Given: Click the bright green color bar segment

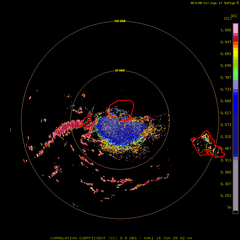Looking at the screenshot, I should click(x=235, y=73).
